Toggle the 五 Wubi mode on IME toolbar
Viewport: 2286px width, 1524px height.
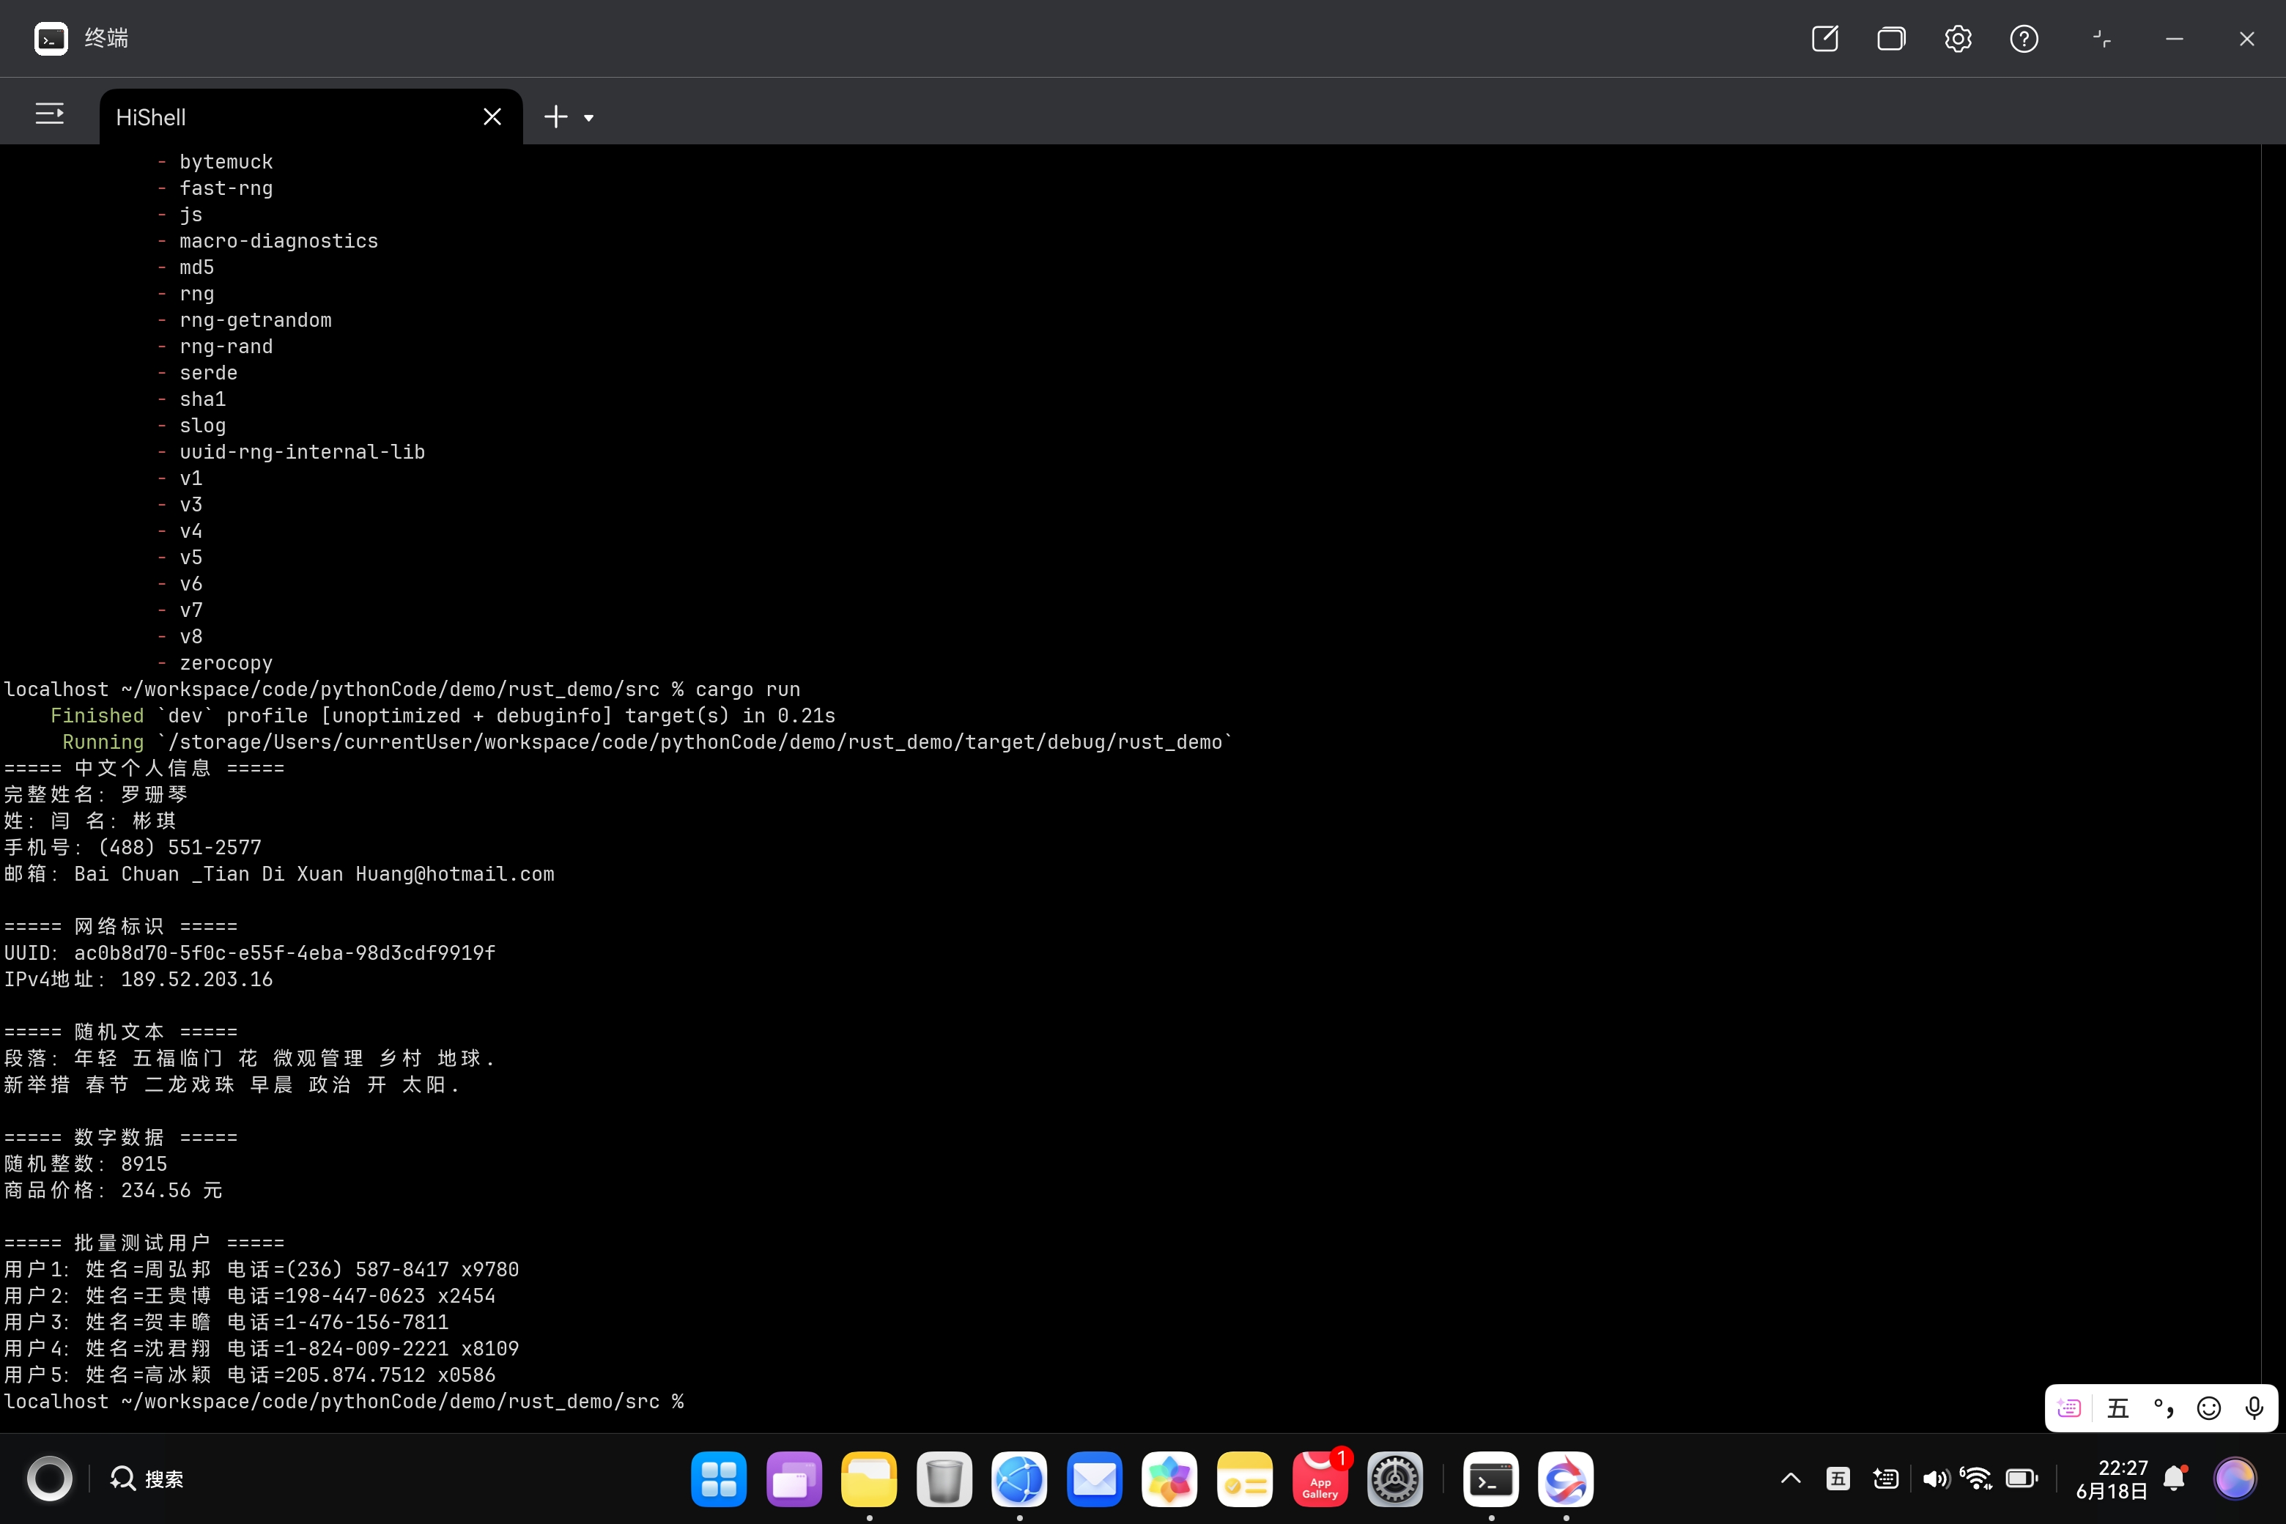coord(2117,1408)
